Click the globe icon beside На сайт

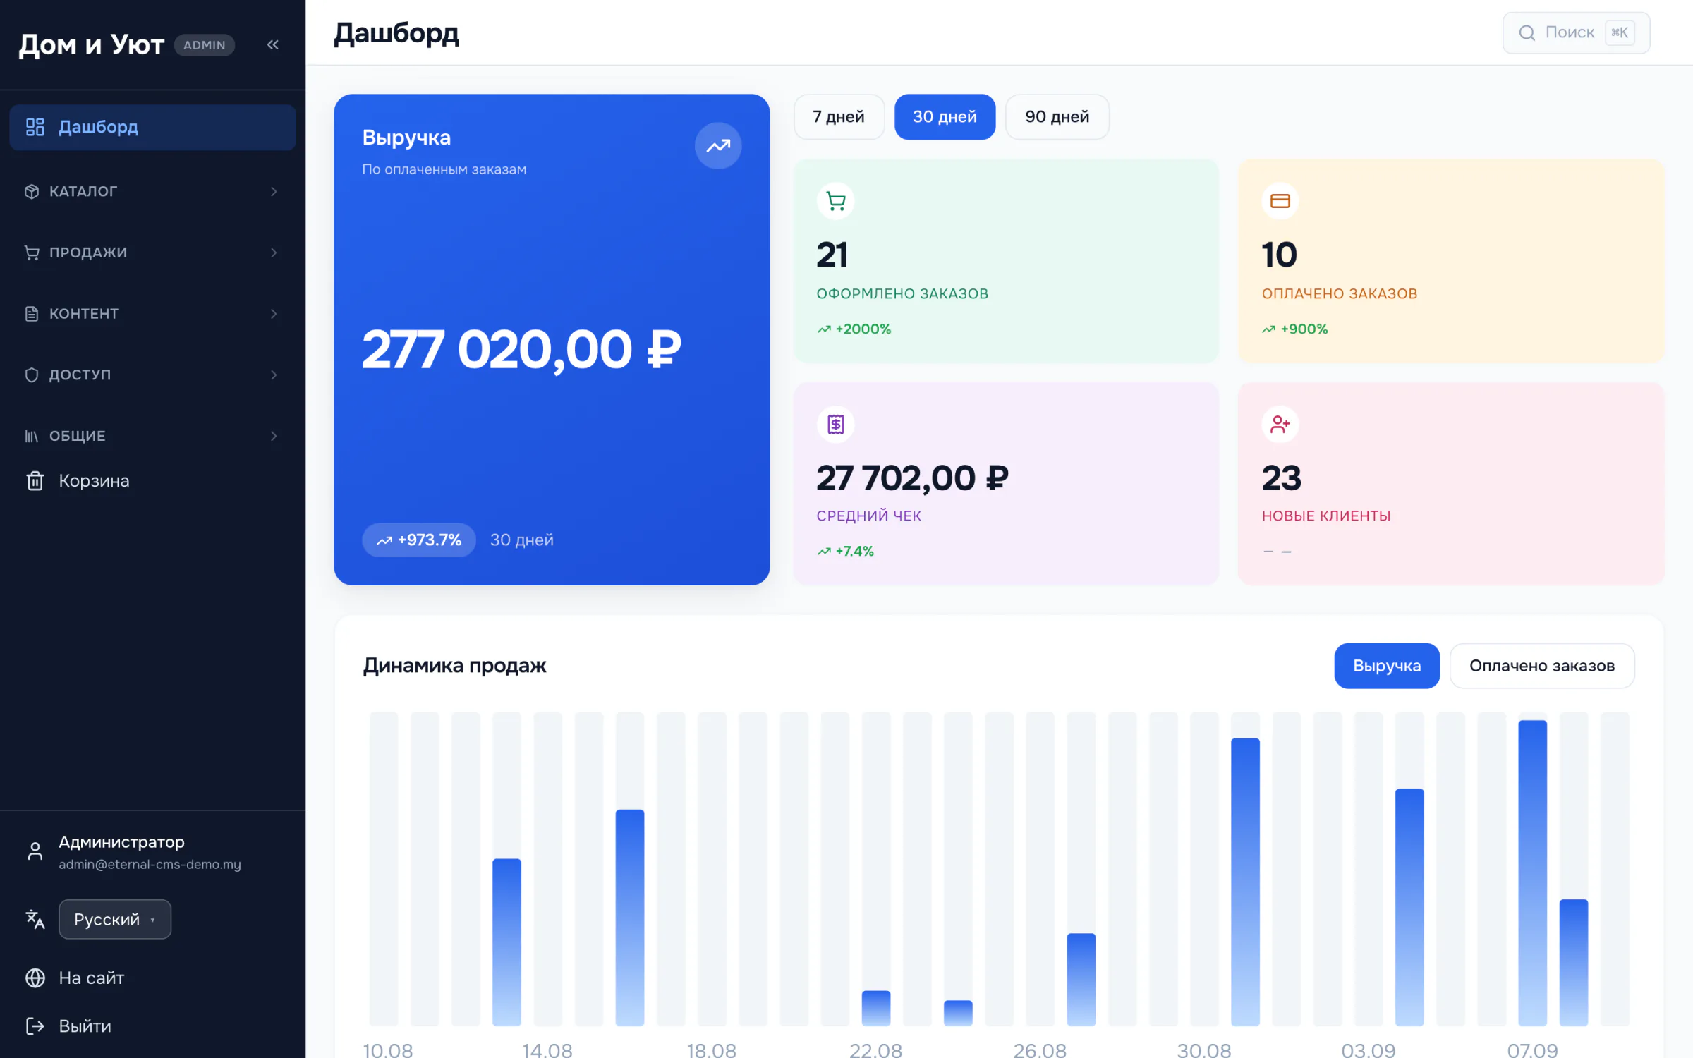click(35, 978)
